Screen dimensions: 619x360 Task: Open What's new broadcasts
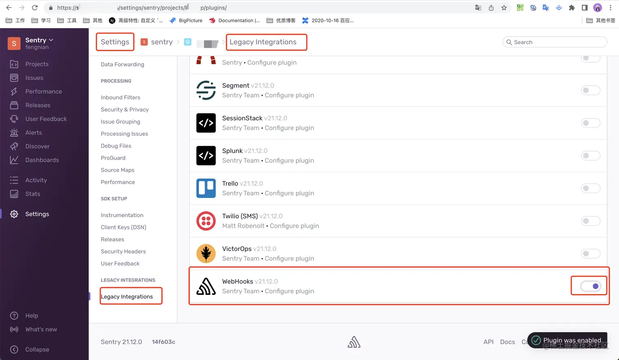point(41,329)
